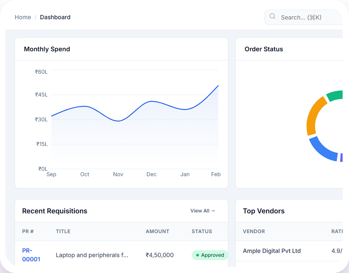Sort by the STATUS column header

[x=202, y=231]
